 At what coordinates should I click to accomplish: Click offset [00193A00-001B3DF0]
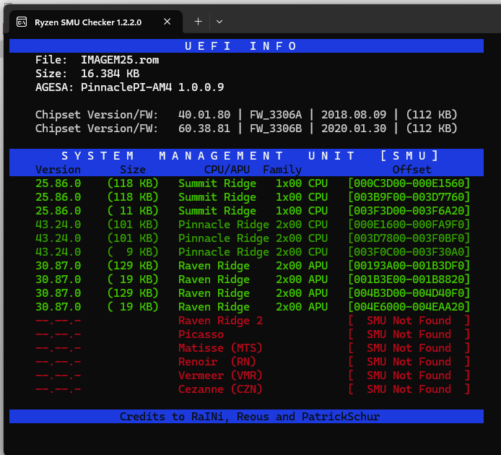point(409,266)
